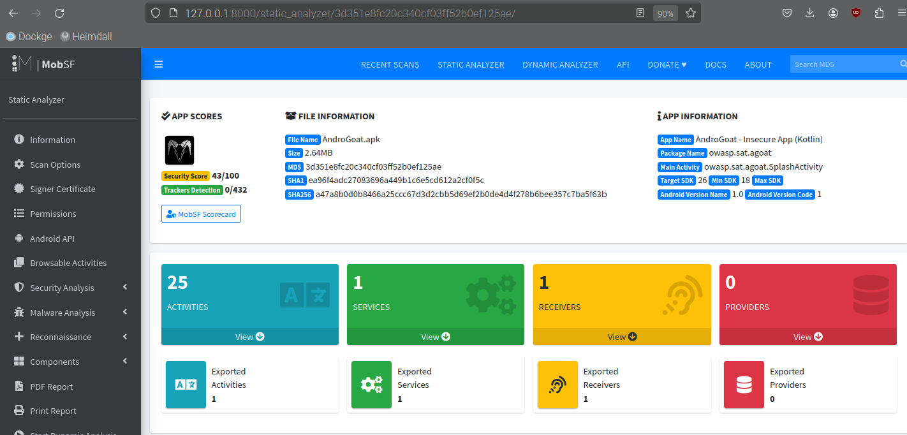The height and width of the screenshot is (435, 907).
Task: Go to Dynamic Analyzer in top navigation
Action: click(x=560, y=64)
